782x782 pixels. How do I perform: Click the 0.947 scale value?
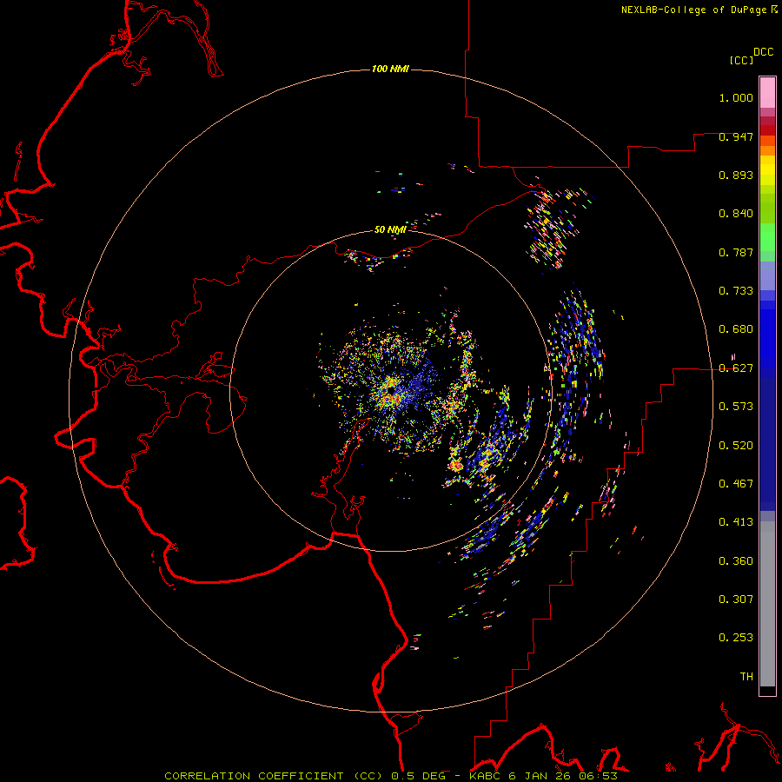click(736, 136)
